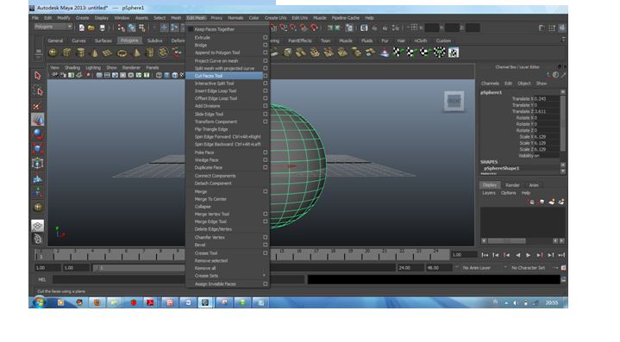Open the Windows Start menu
This screenshot has height=342, width=620.
[39, 302]
